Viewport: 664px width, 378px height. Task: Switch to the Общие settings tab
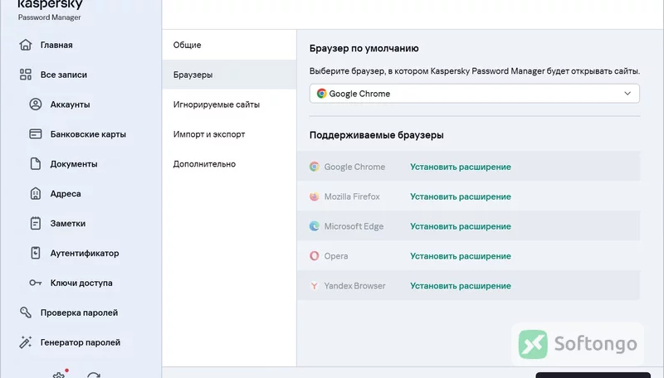229,45
